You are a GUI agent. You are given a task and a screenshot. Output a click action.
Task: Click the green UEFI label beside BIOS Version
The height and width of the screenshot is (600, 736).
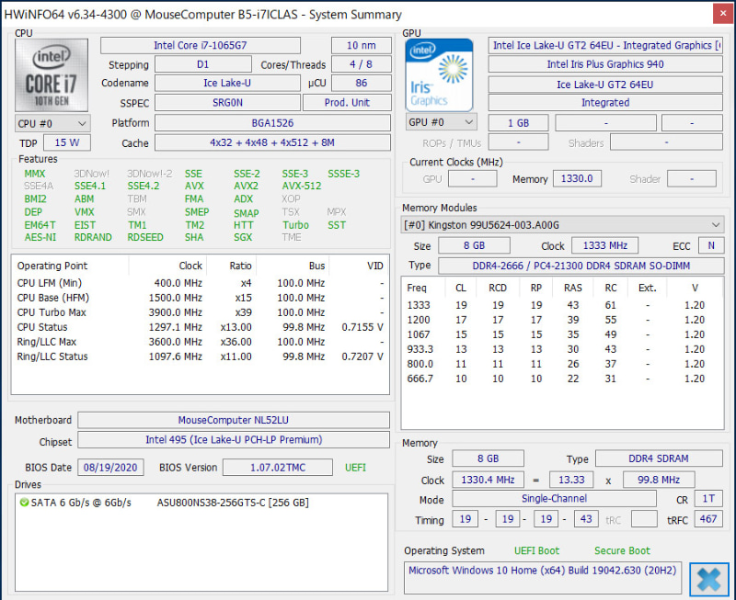point(355,467)
